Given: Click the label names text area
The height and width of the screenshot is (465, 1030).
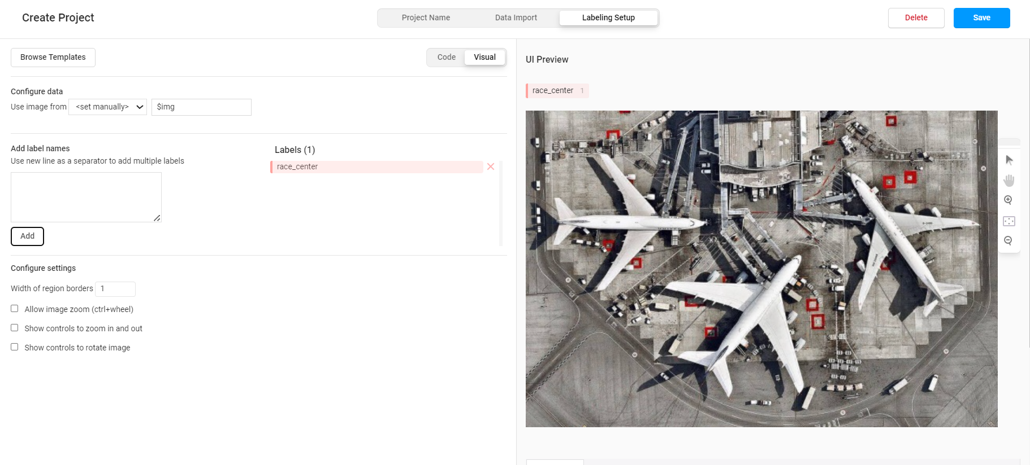Looking at the screenshot, I should click(x=86, y=197).
